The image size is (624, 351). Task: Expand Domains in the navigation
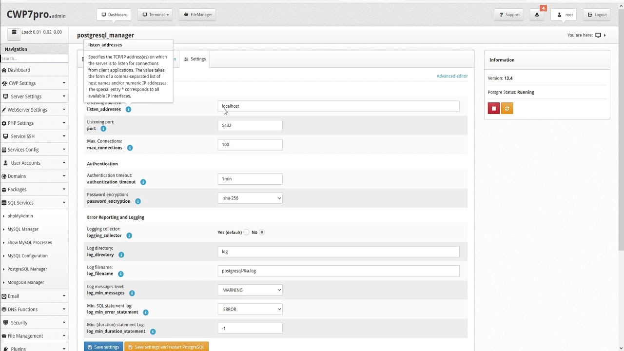[34, 176]
